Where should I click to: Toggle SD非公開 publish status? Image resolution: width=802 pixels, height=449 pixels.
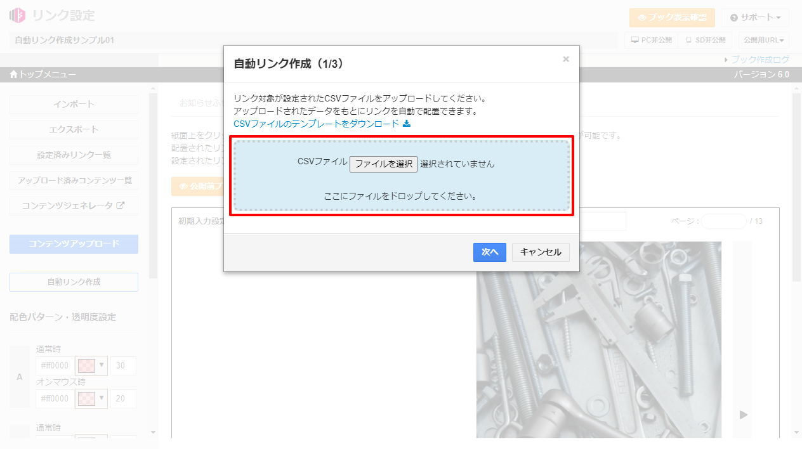pyautogui.click(x=705, y=40)
